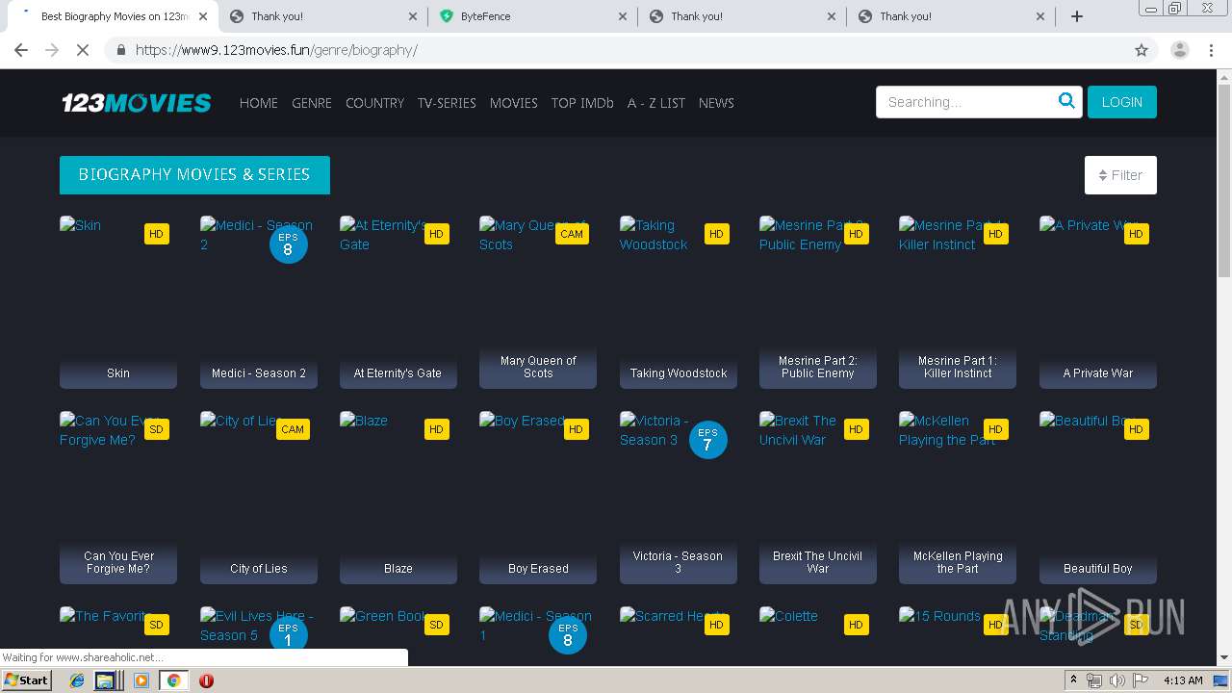Click the Biography Movies & Series heading
The width and height of the screenshot is (1232, 693).
[x=194, y=175]
